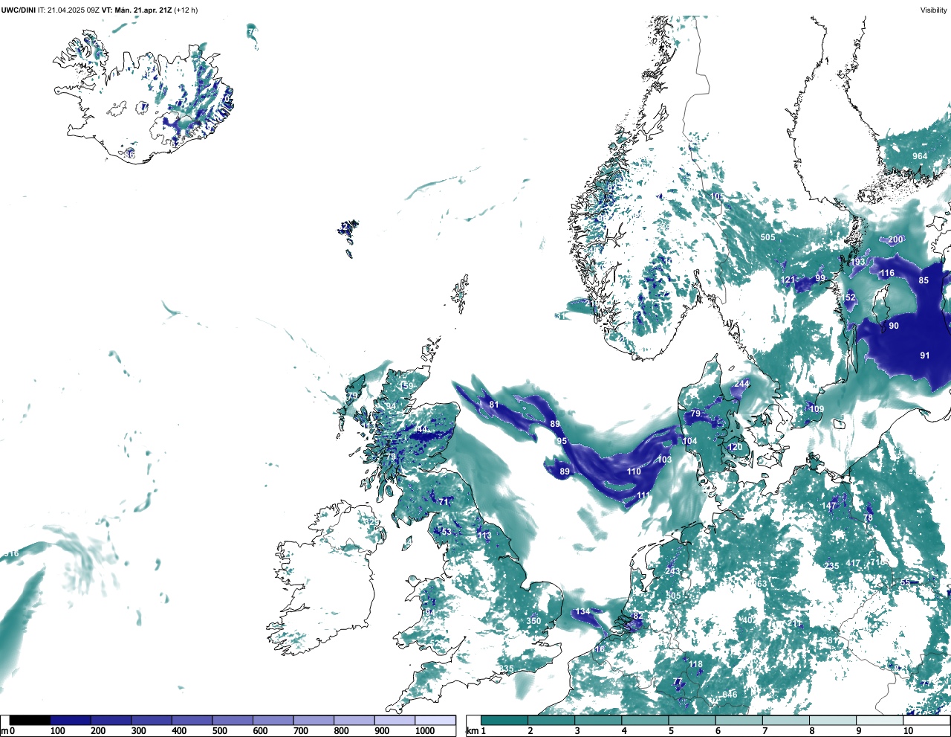The width and height of the screenshot is (951, 737).
Task: Pick the 9–10 km palest legend swatch
Action: coord(880,720)
